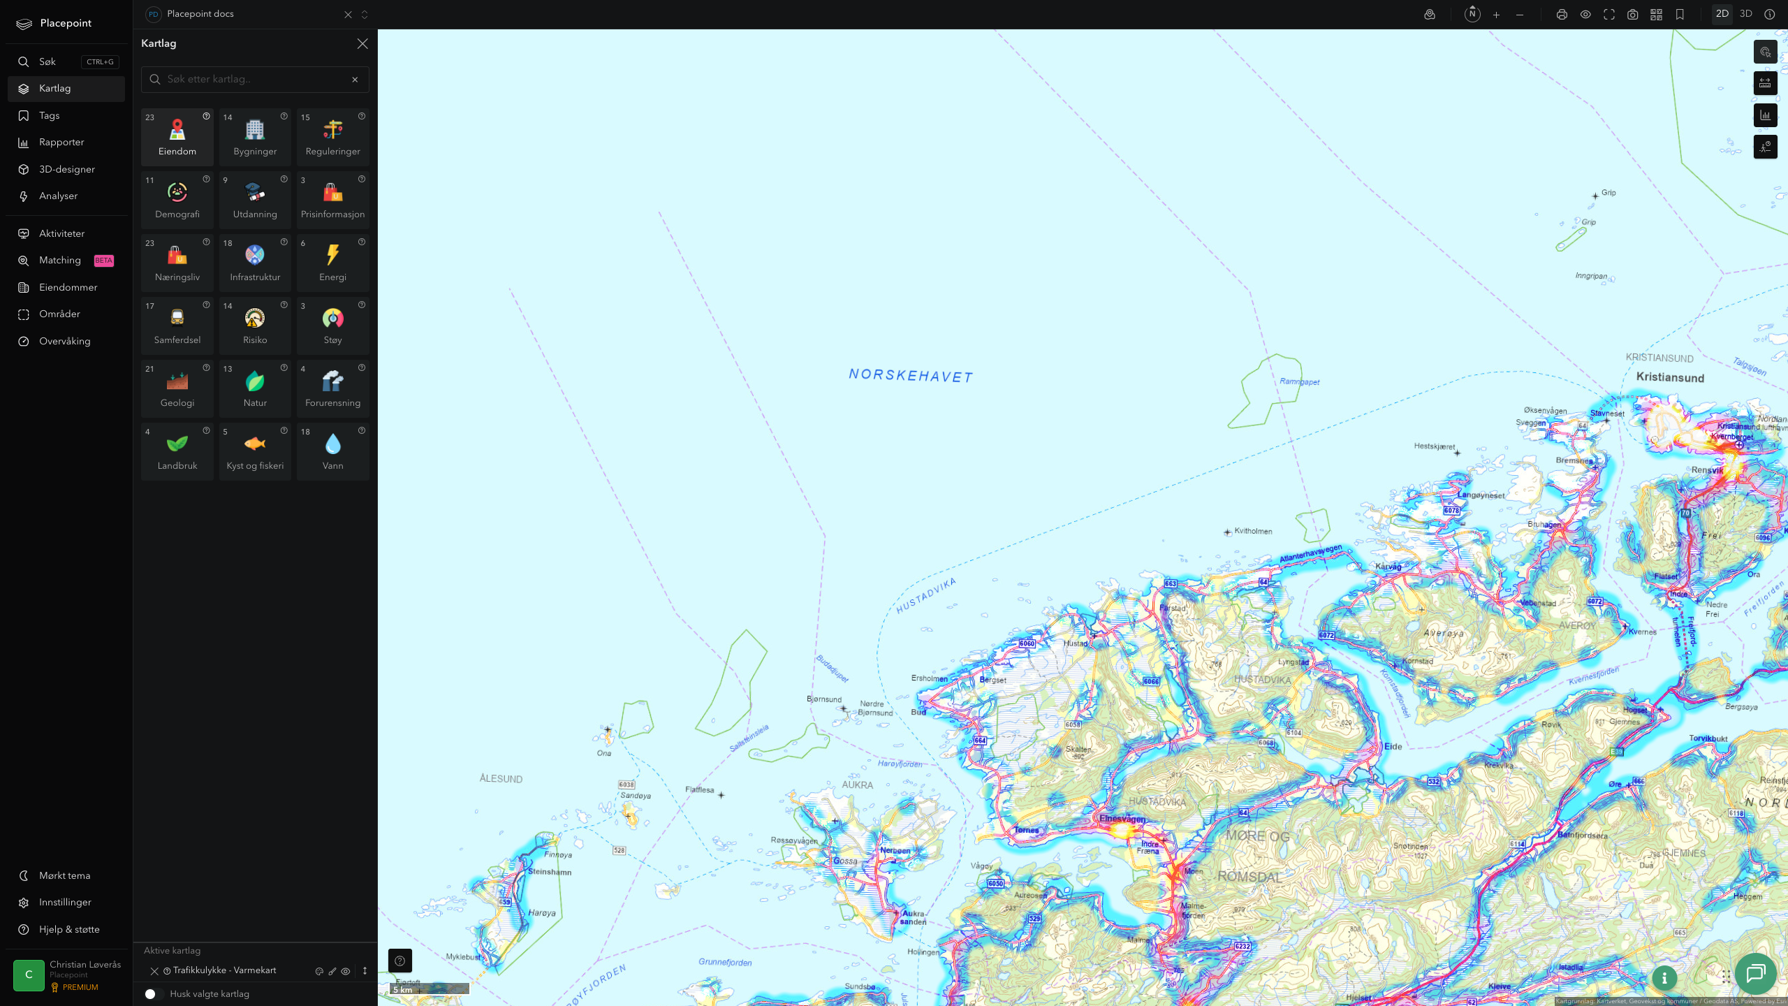Image resolution: width=1788 pixels, height=1006 pixels.
Task: Click the Placepoint logo
Action: pos(54,24)
